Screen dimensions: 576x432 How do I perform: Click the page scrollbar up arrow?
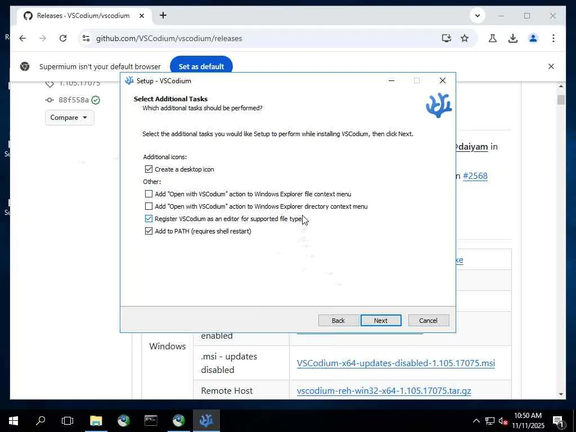[561, 86]
